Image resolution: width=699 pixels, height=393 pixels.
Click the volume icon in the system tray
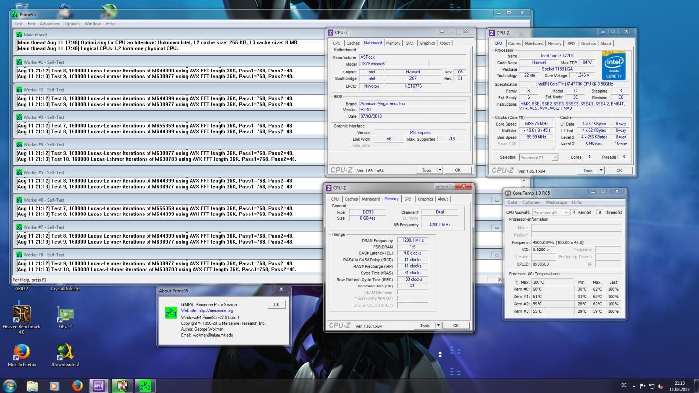pos(661,386)
